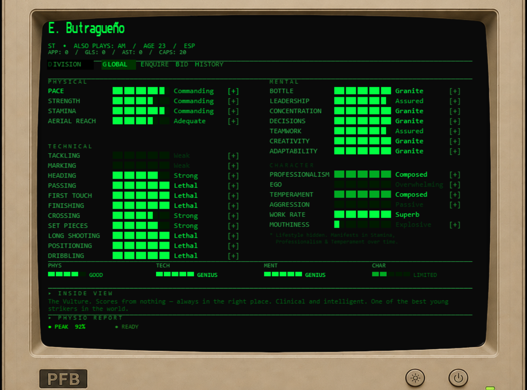Click the TECH summary GENIUS bar
This screenshot has width=527, height=390.
tap(175, 274)
